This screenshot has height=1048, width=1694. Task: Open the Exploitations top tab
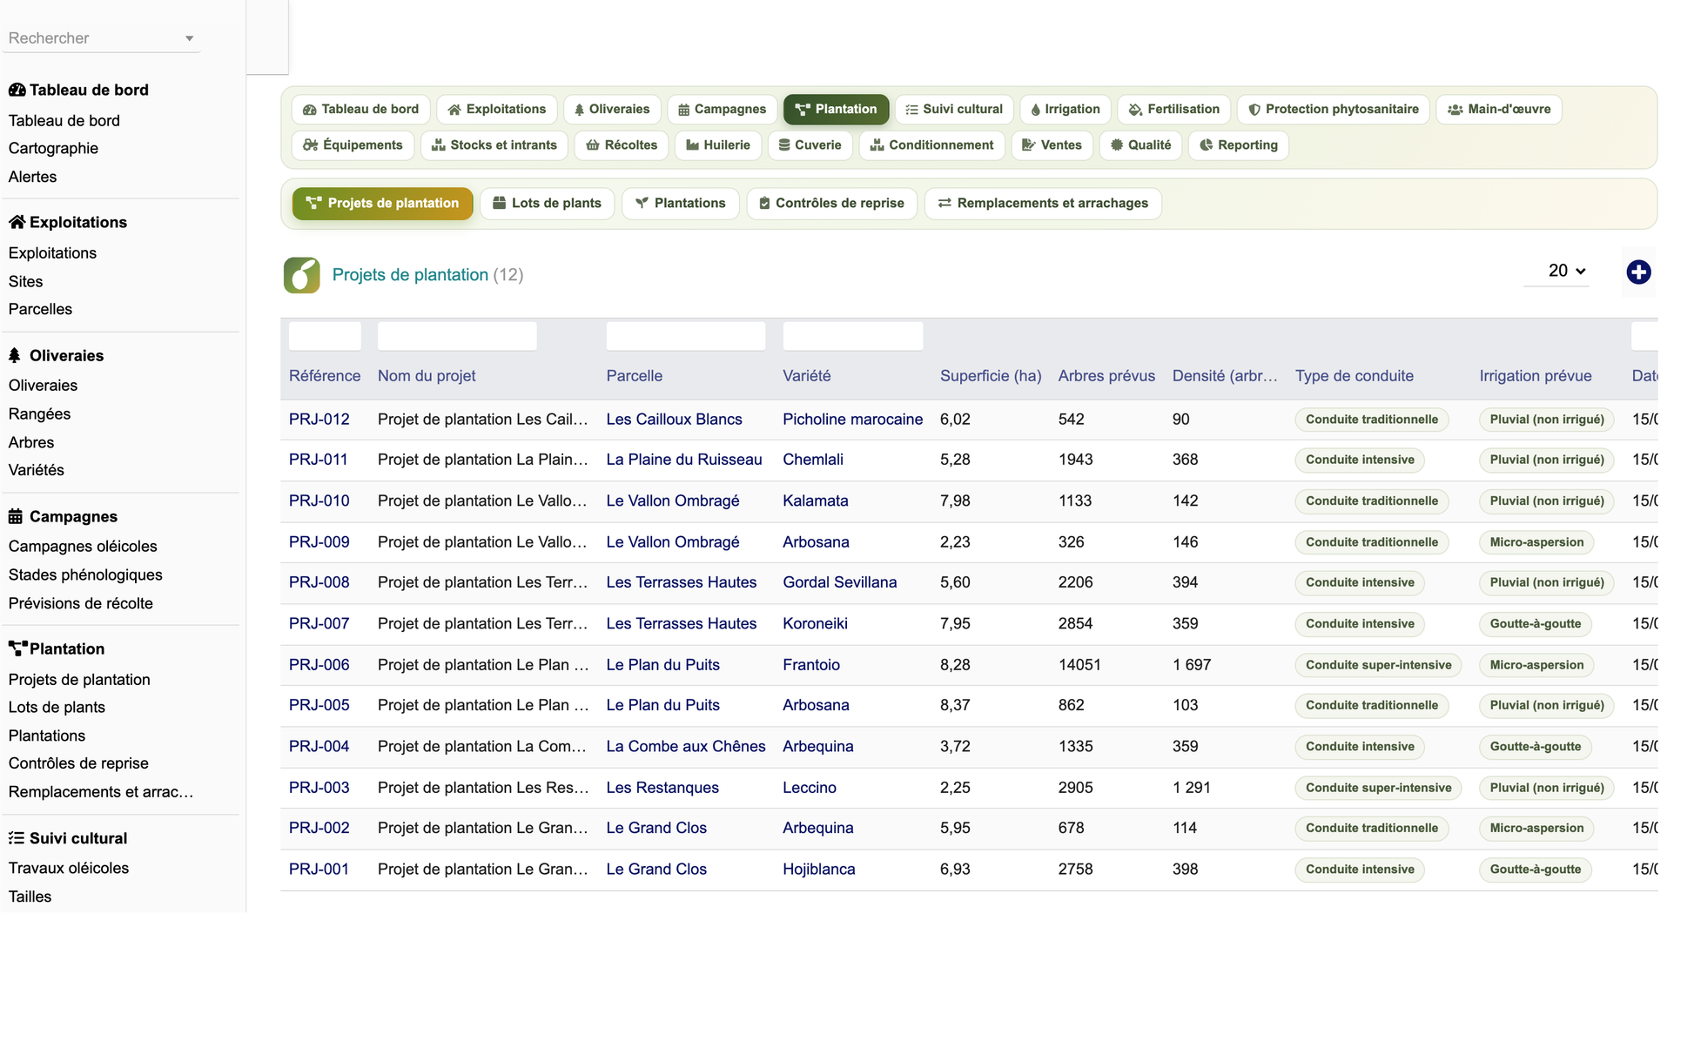click(x=496, y=110)
